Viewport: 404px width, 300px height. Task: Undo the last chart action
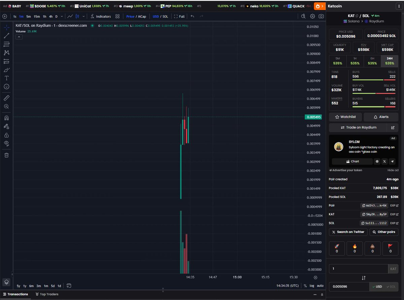click(x=192, y=16)
